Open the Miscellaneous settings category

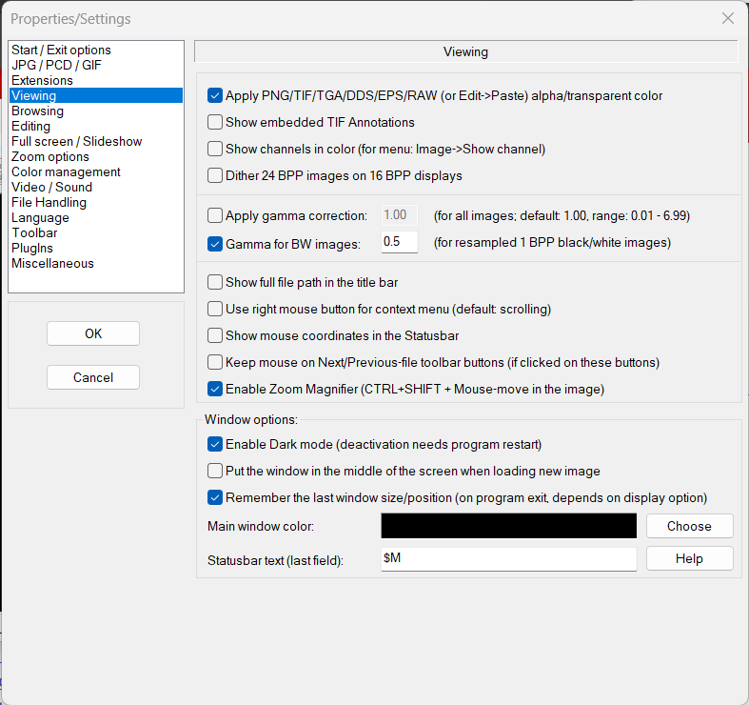[x=52, y=263]
